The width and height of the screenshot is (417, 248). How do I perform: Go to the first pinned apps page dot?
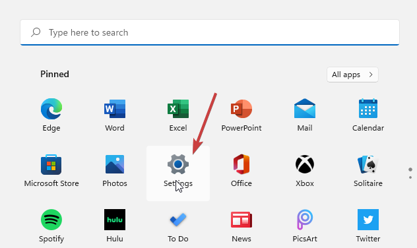[x=410, y=170]
